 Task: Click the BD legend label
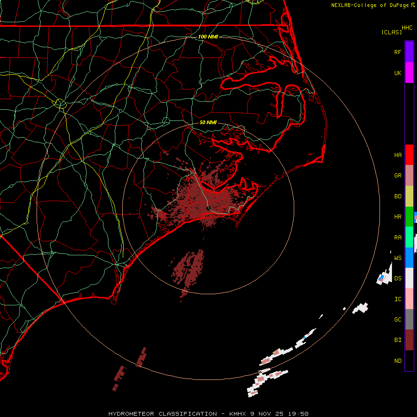point(398,196)
